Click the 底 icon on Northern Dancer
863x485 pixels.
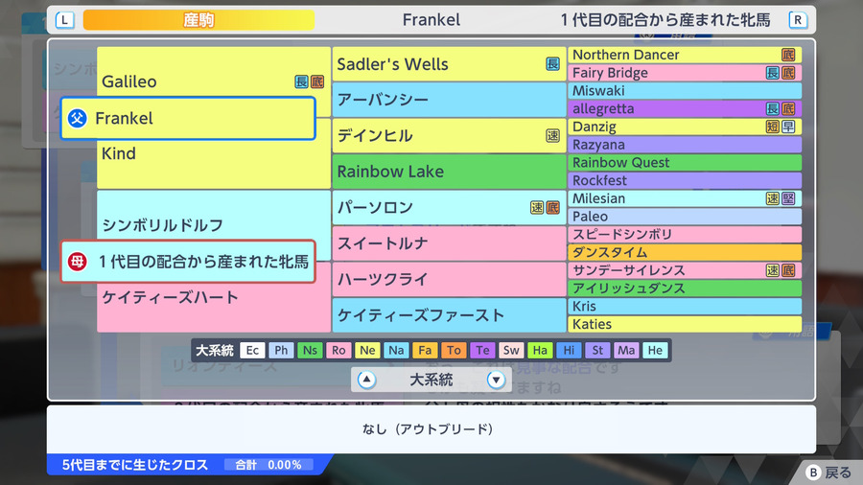[x=788, y=55]
